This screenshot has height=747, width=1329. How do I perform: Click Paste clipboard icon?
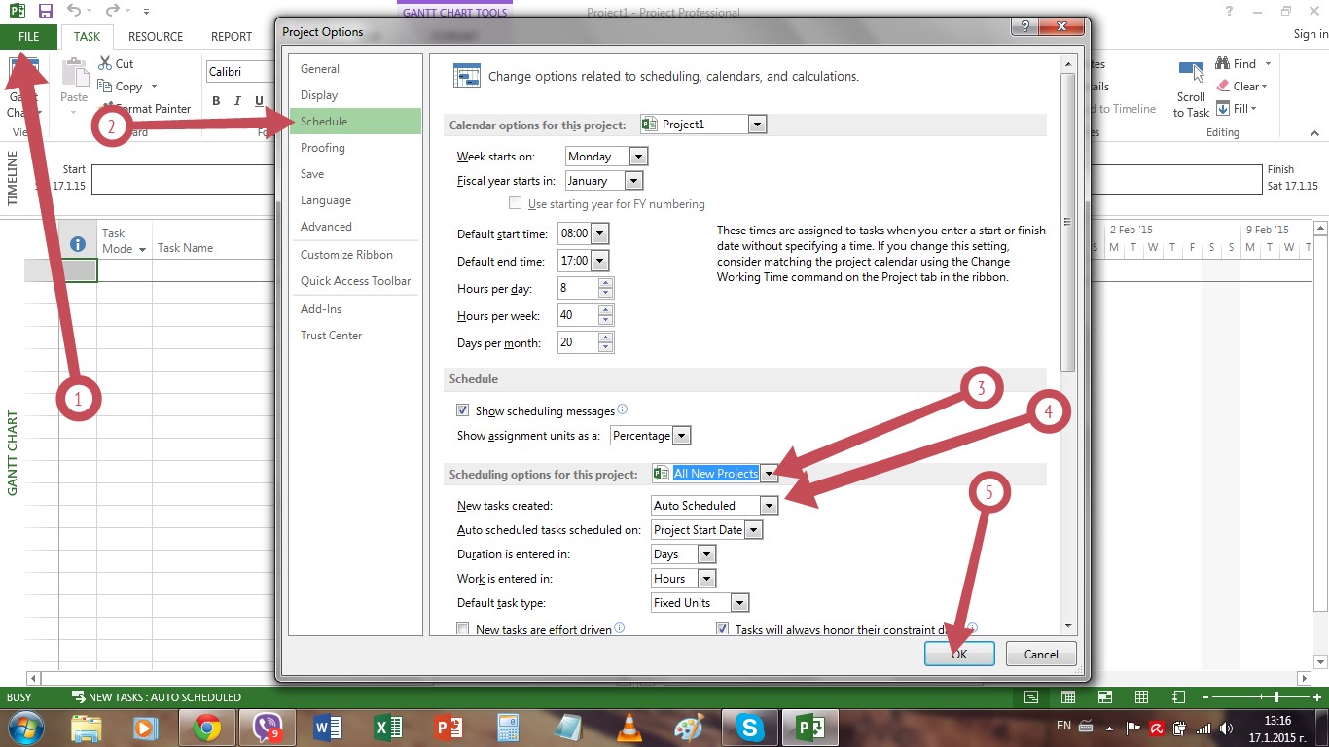pyautogui.click(x=74, y=71)
